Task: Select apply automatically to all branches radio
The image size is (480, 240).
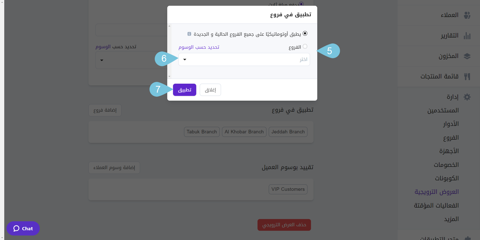Action: tap(305, 33)
